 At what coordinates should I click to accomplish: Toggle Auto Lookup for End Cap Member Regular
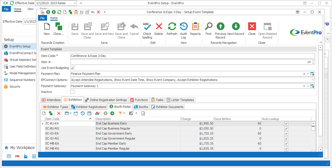click(286, 148)
